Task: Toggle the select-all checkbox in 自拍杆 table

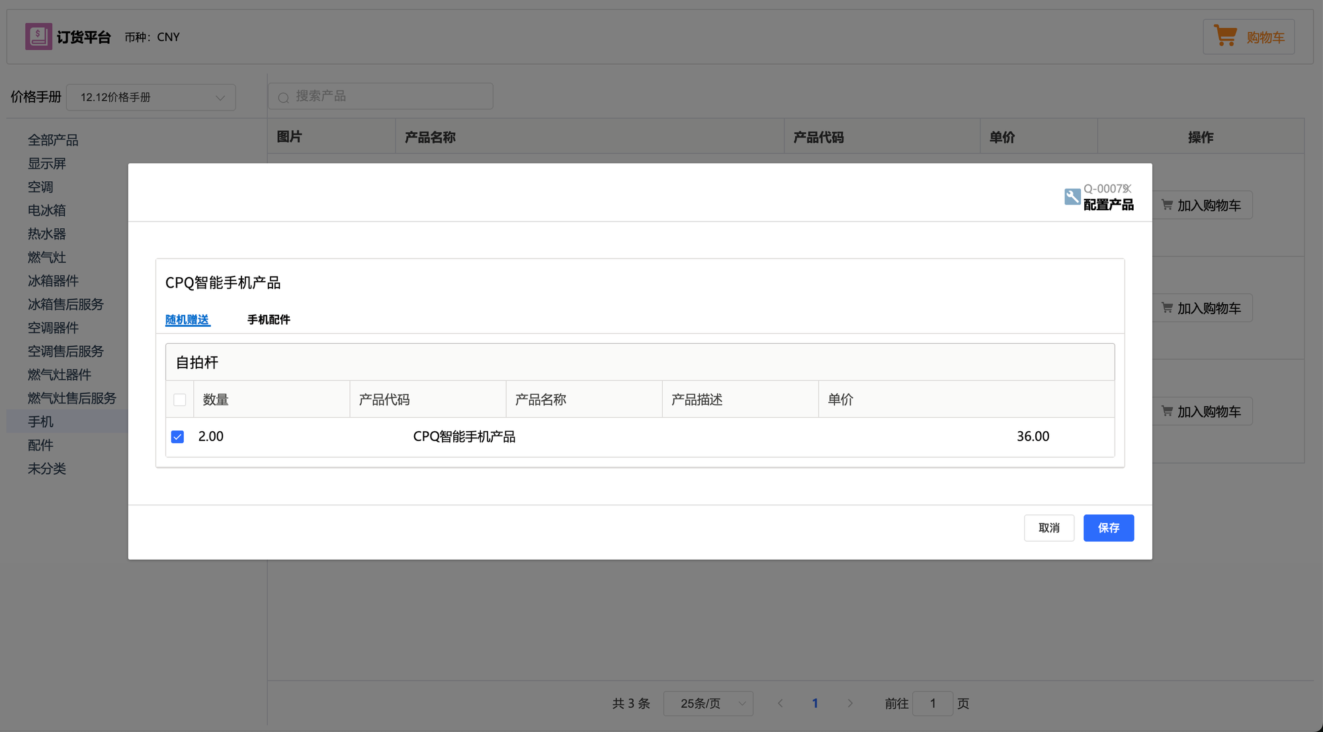Action: (179, 399)
